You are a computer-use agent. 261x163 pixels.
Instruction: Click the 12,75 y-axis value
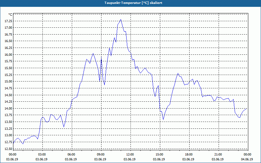(9, 142)
